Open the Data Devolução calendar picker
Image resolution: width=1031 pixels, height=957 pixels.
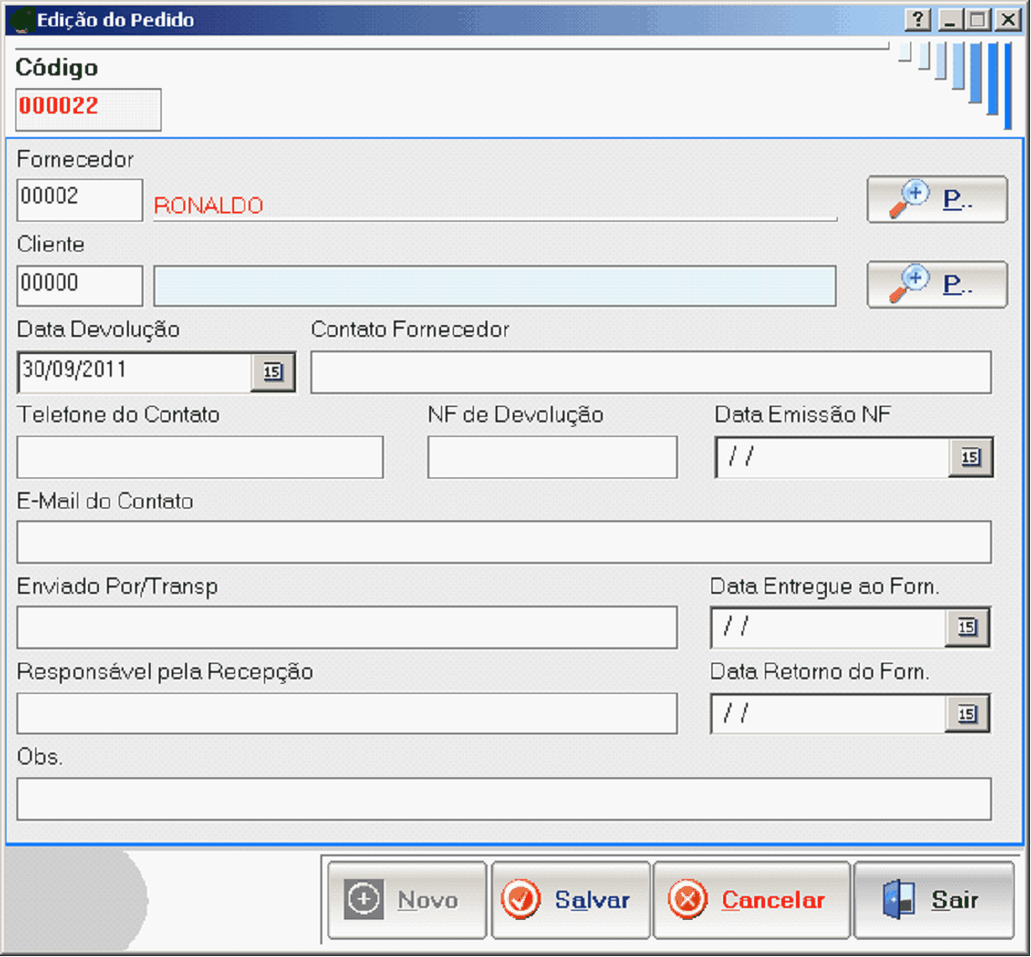(273, 371)
